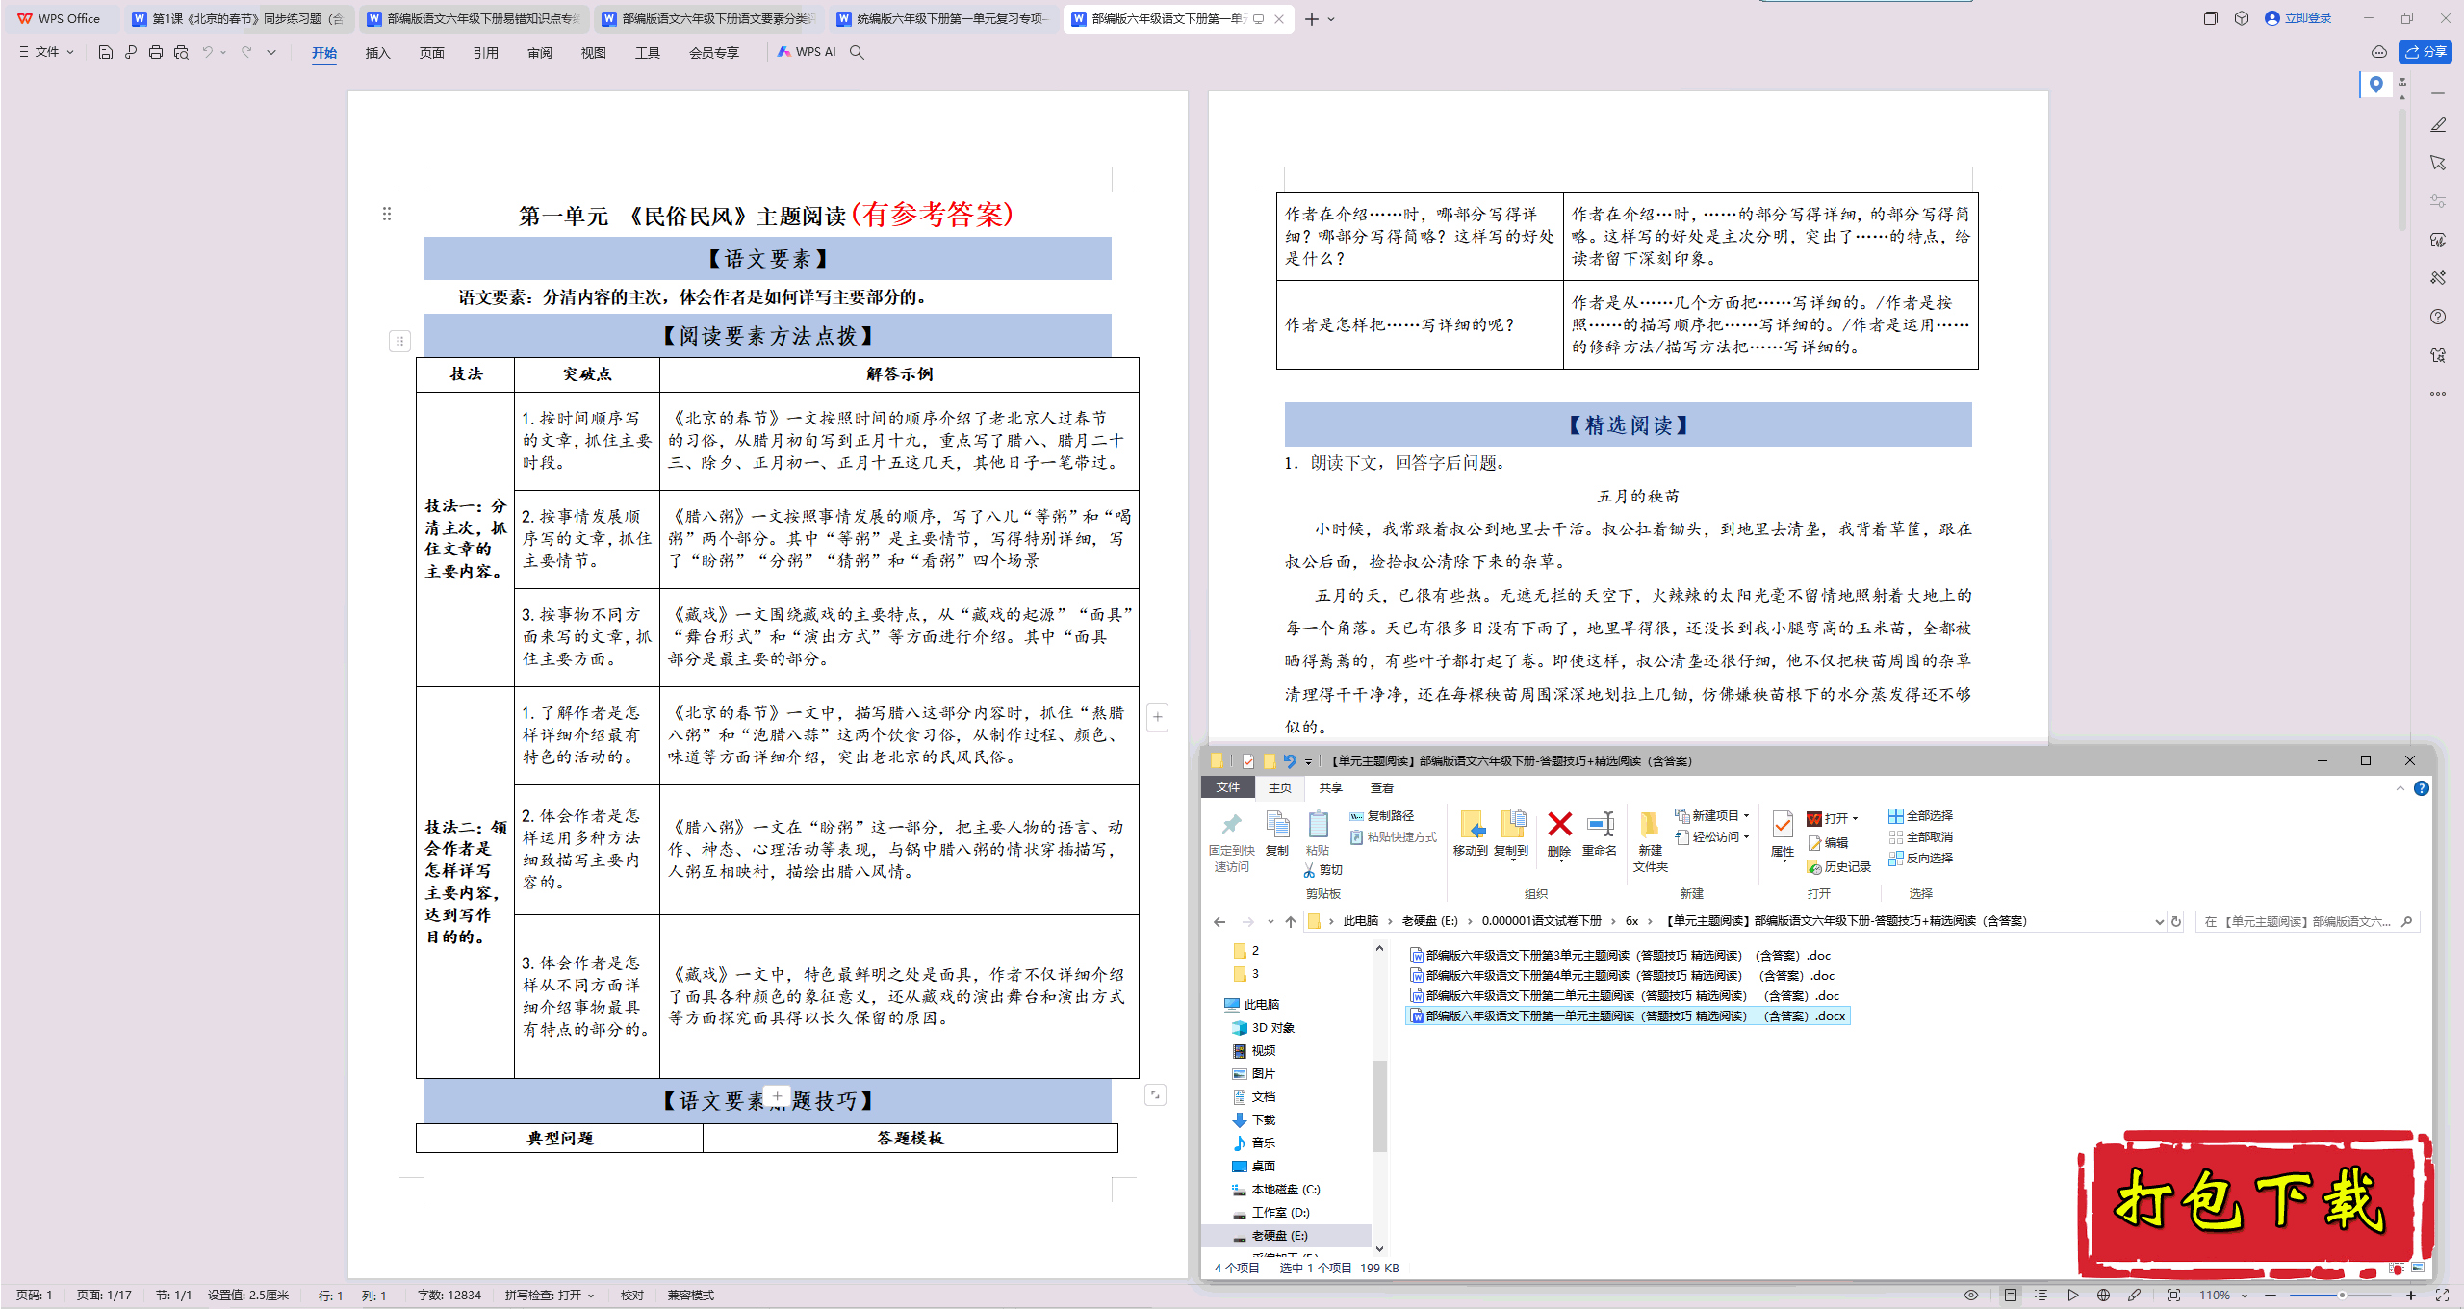2464x1309 pixels.
Task: Open the 查看 tab in Explorer
Action: click(1382, 787)
